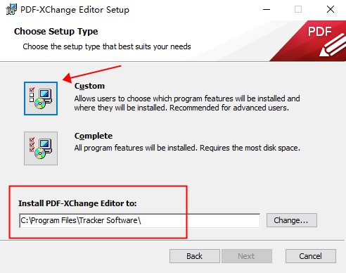Screen dimensions: 346x273
Task: Click the red PDF logo banner
Action: point(308,41)
